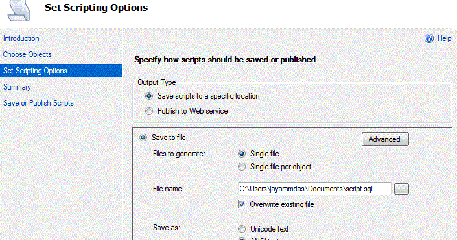Screen dimensions: 457x240
Task: Open the Advanced scripting options
Action: coord(385,139)
